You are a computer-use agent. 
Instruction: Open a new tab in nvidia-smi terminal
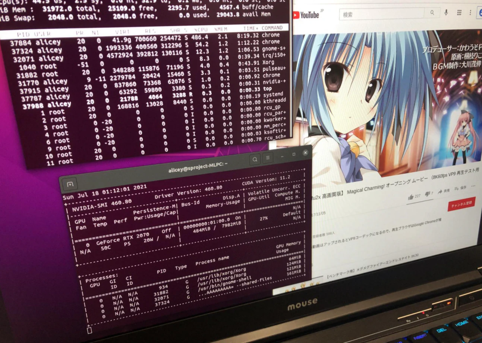(70, 183)
